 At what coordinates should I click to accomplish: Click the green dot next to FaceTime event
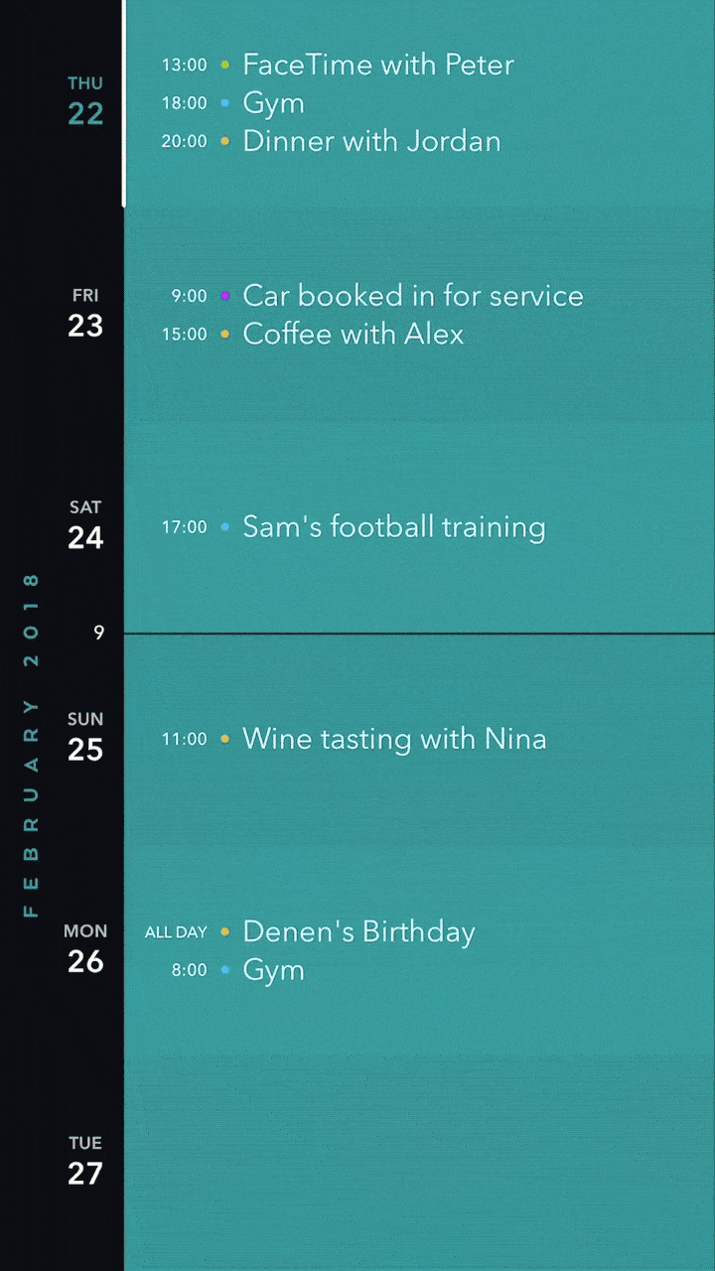tap(225, 66)
